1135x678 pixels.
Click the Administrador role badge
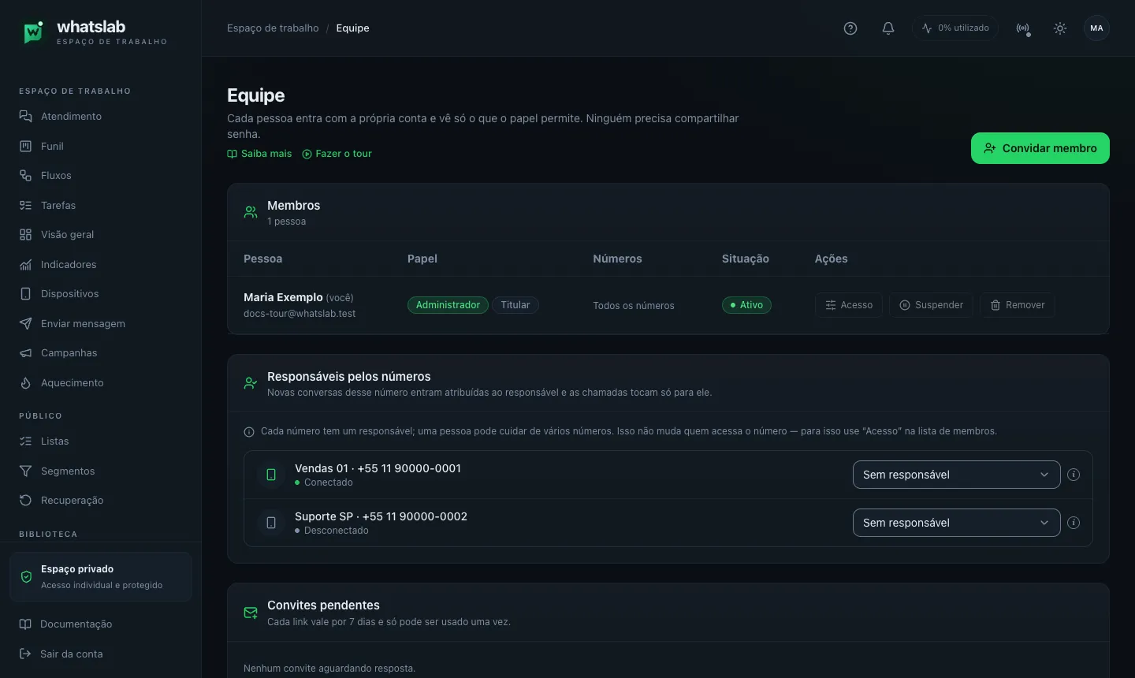pos(448,305)
